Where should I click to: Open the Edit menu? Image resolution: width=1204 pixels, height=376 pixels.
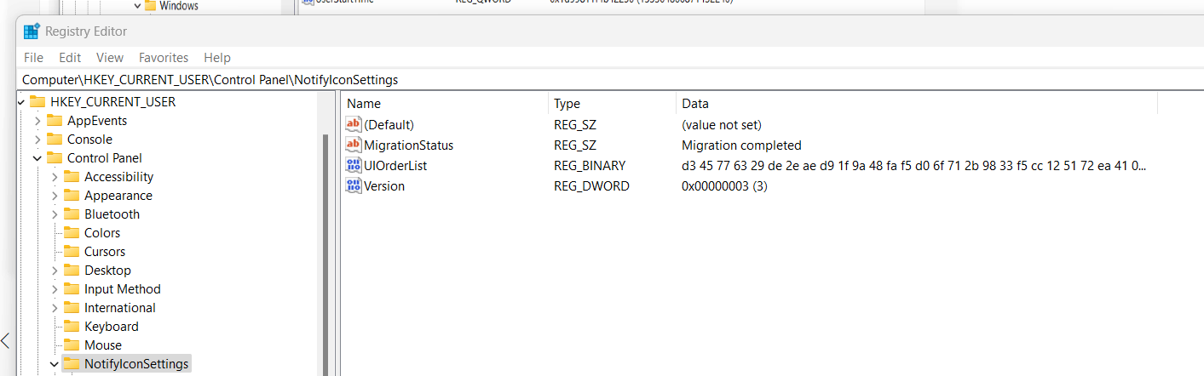click(x=70, y=58)
